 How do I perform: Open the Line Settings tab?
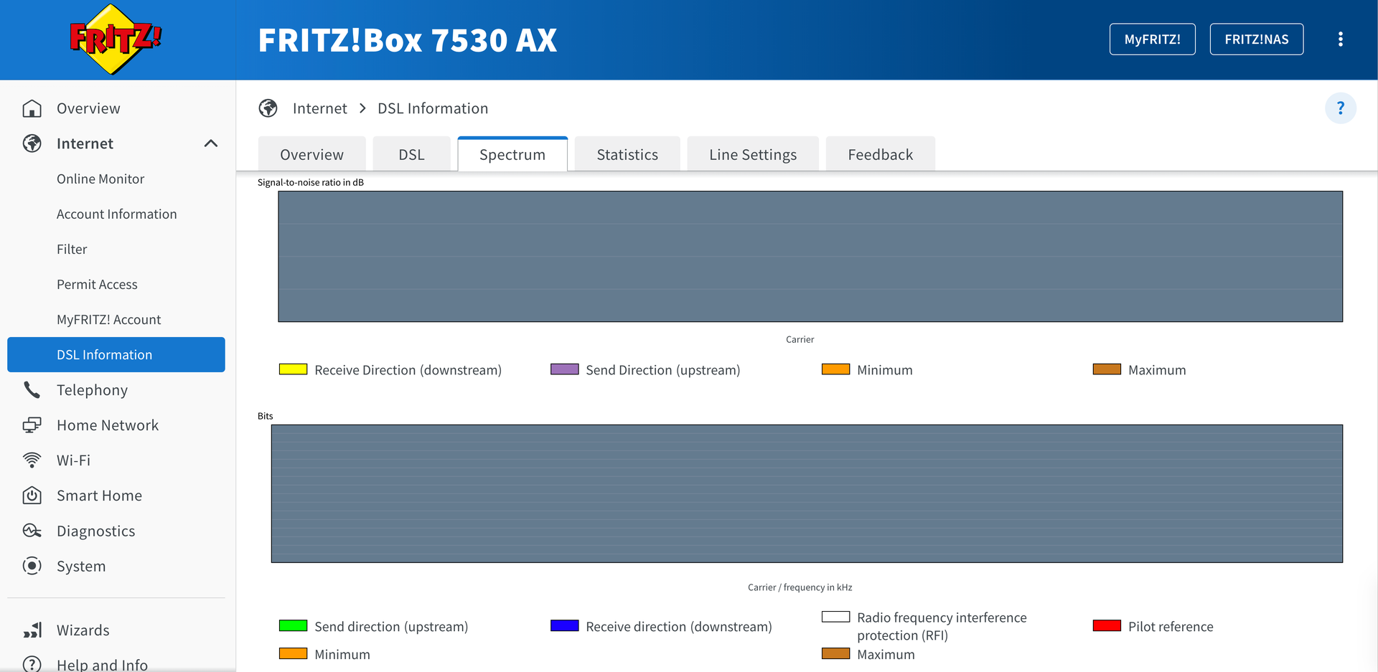pos(752,155)
